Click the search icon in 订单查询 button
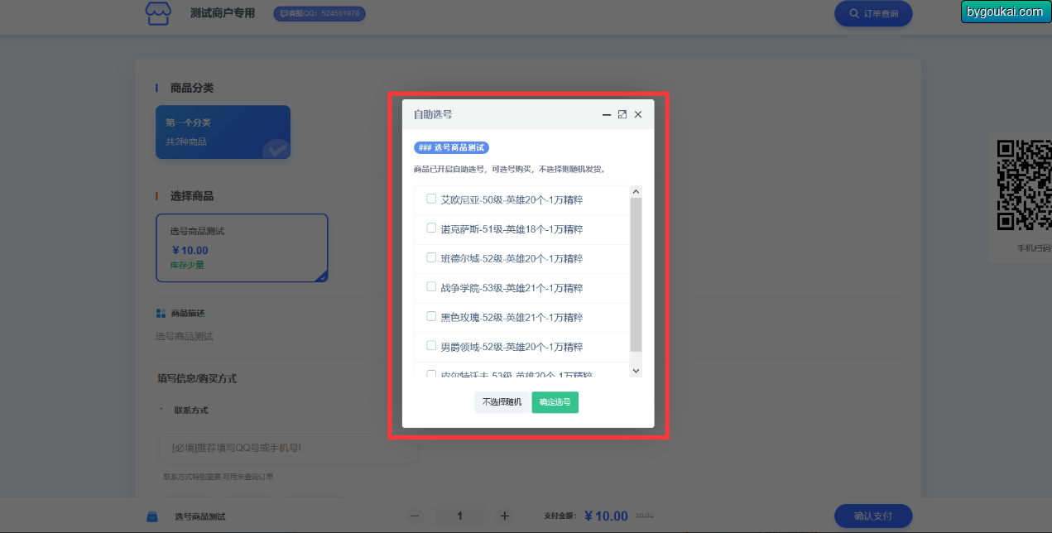The height and width of the screenshot is (533, 1052). pyautogui.click(x=854, y=13)
